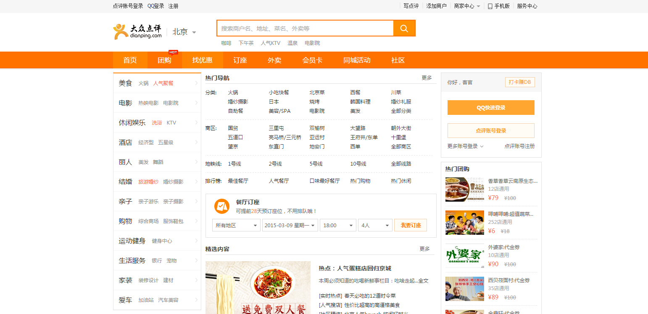Select the 找优惠 navigation tab
Viewport: 648px width, 314px height.
202,60
